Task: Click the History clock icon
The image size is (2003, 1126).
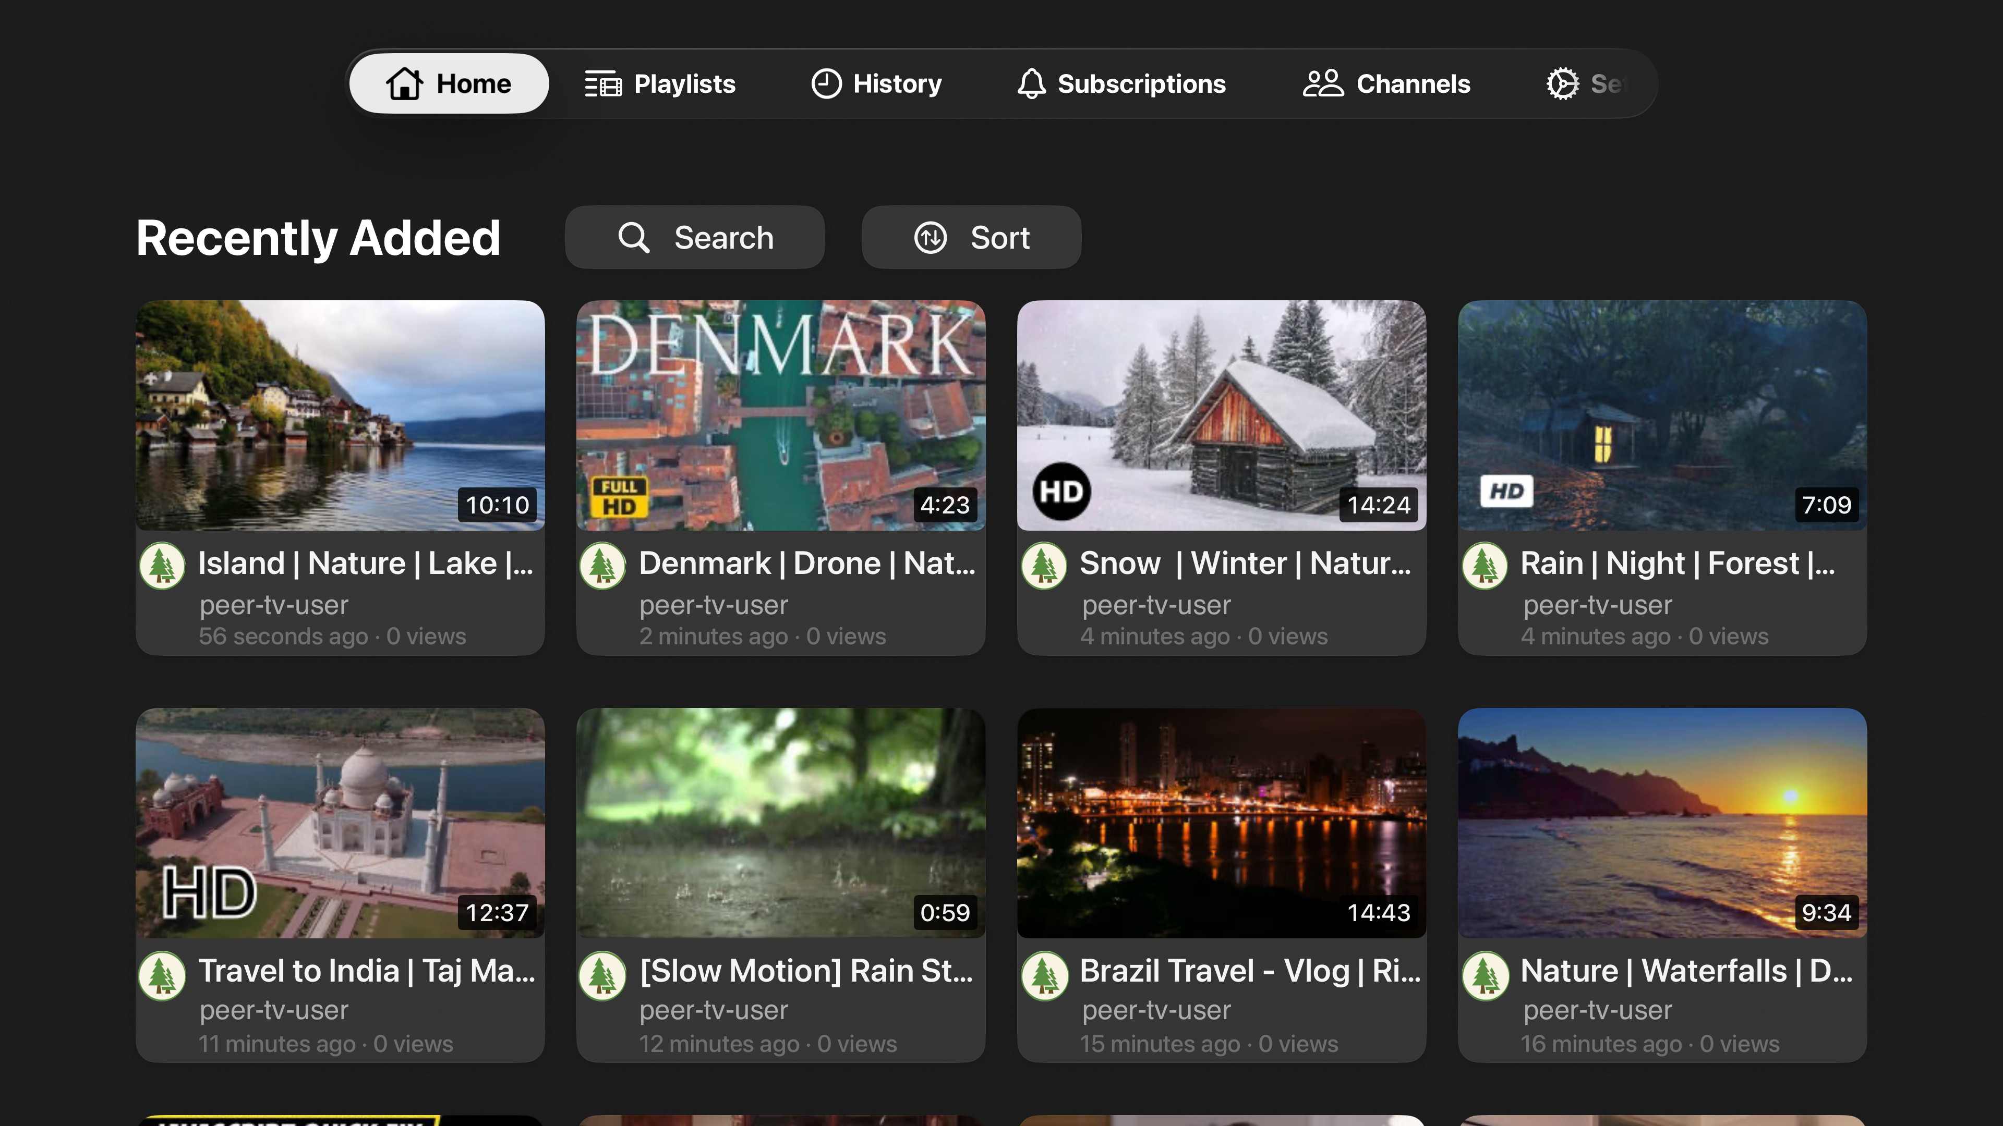Action: point(826,83)
